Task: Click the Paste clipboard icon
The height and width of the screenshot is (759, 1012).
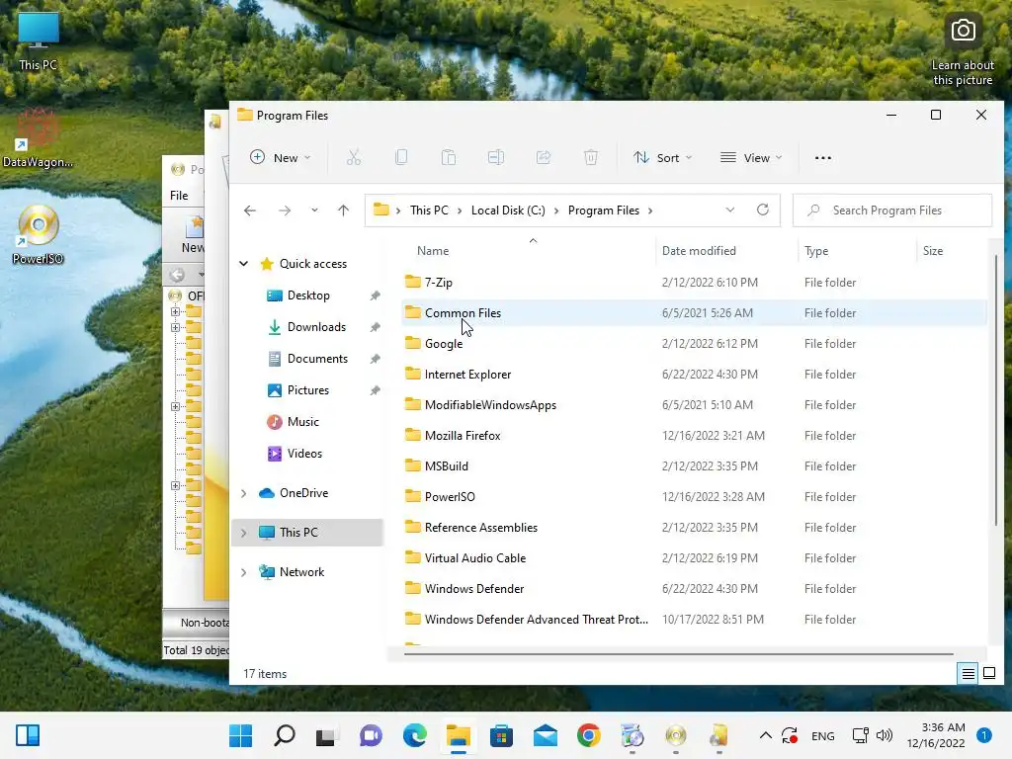Action: coord(449,157)
